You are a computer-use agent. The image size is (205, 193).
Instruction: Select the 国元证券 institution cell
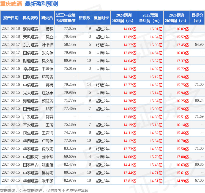pos(31,109)
